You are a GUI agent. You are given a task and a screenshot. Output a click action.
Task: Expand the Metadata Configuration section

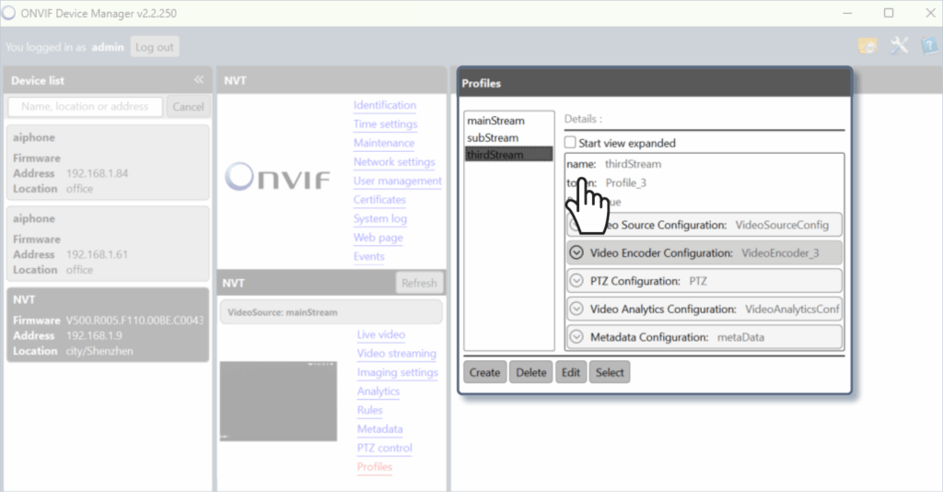tap(577, 337)
